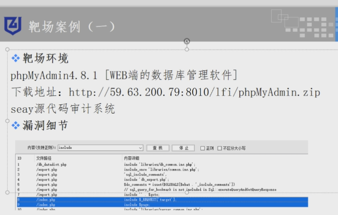
Task: Click the 内容详细 column header
Action: pyautogui.click(x=132, y=158)
